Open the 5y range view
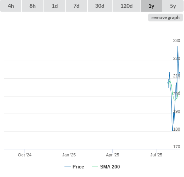Image resolution: width=184 pixels, height=177 pixels. pos(173,6)
